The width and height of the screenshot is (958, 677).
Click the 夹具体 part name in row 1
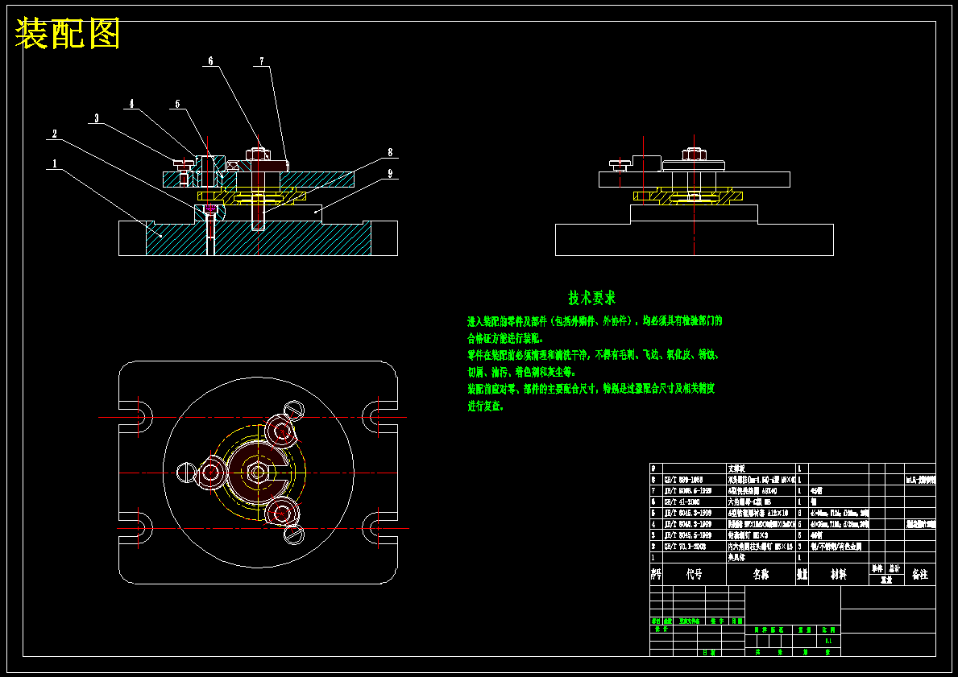coord(736,557)
